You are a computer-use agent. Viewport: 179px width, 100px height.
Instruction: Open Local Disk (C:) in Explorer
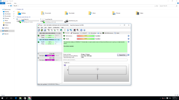pyautogui.click(x=28, y=21)
